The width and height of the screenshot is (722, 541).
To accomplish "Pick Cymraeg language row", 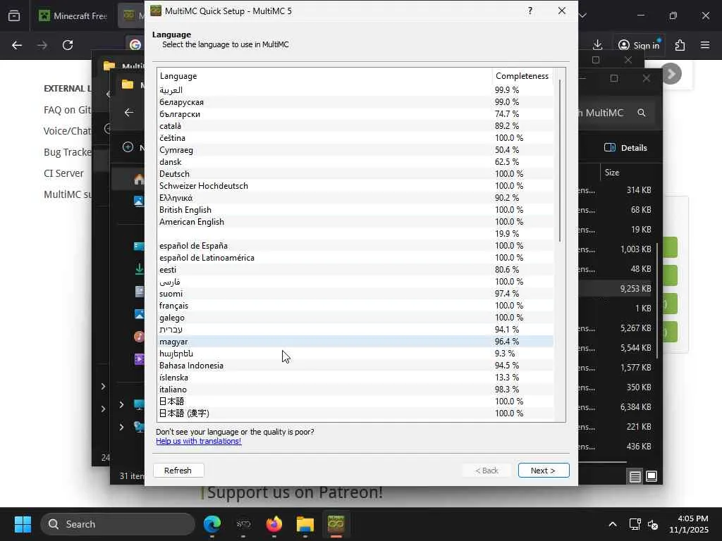I will 355,150.
